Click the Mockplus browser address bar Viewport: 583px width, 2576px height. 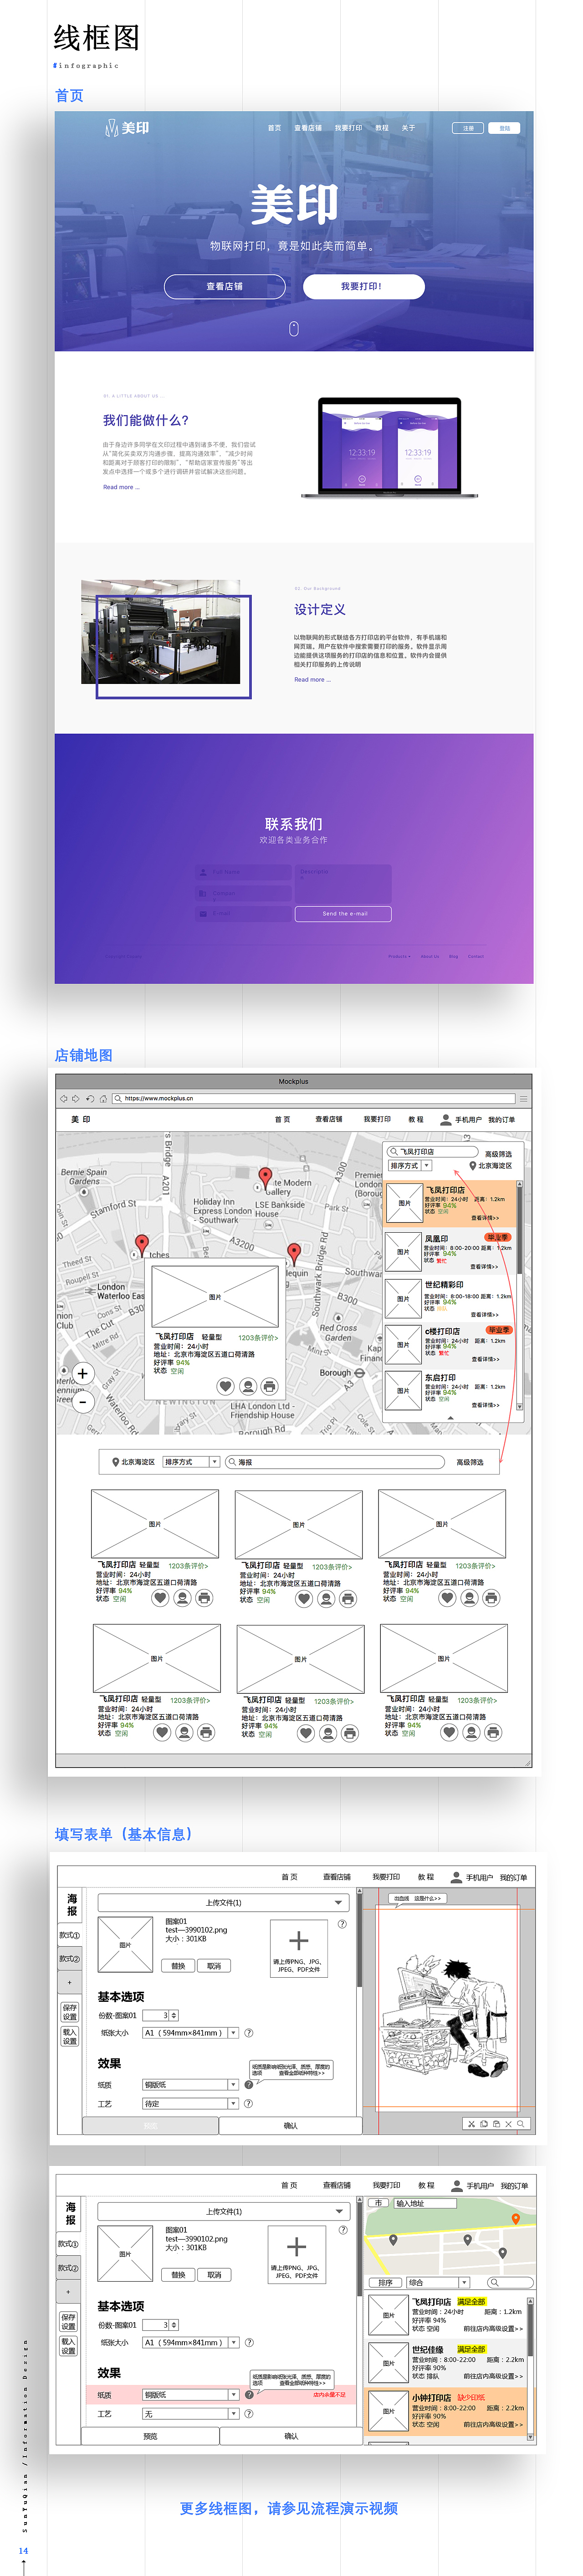coord(313,1098)
